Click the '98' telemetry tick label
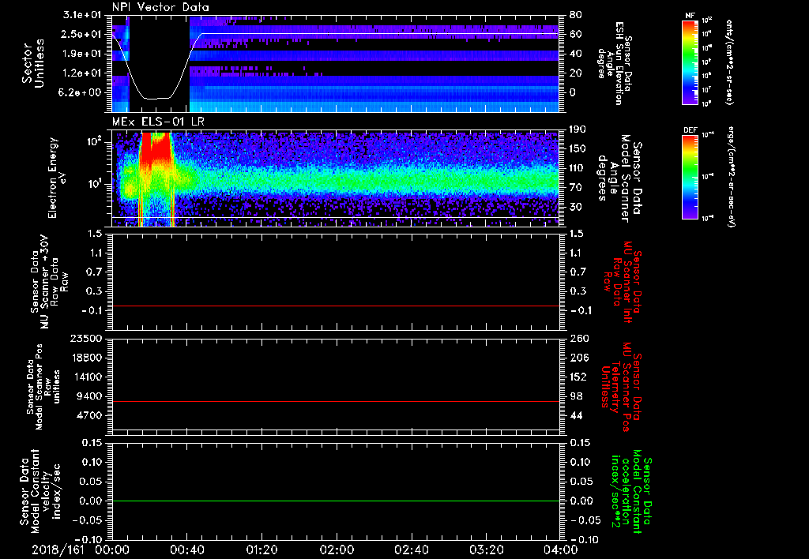809x559 pixels. coord(576,396)
